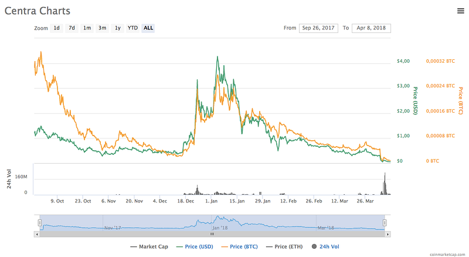
Task: Edit the To date field
Action: (x=371, y=28)
